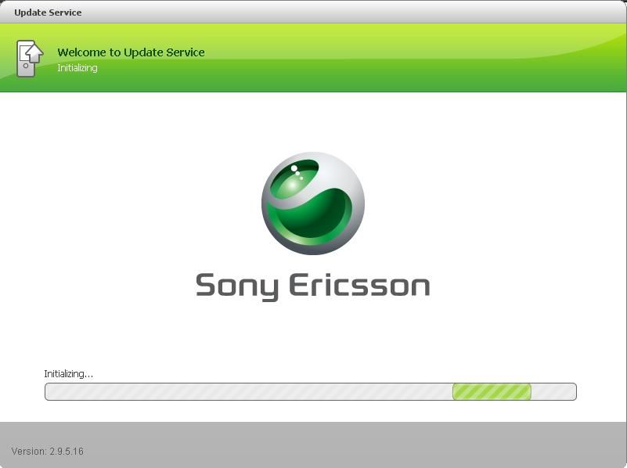Click the Sony Ericsson globe logo
Image resolution: width=627 pixels, height=468 pixels.
coord(312,203)
